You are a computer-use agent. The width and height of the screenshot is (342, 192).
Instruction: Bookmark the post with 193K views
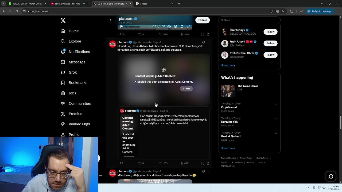point(203,34)
